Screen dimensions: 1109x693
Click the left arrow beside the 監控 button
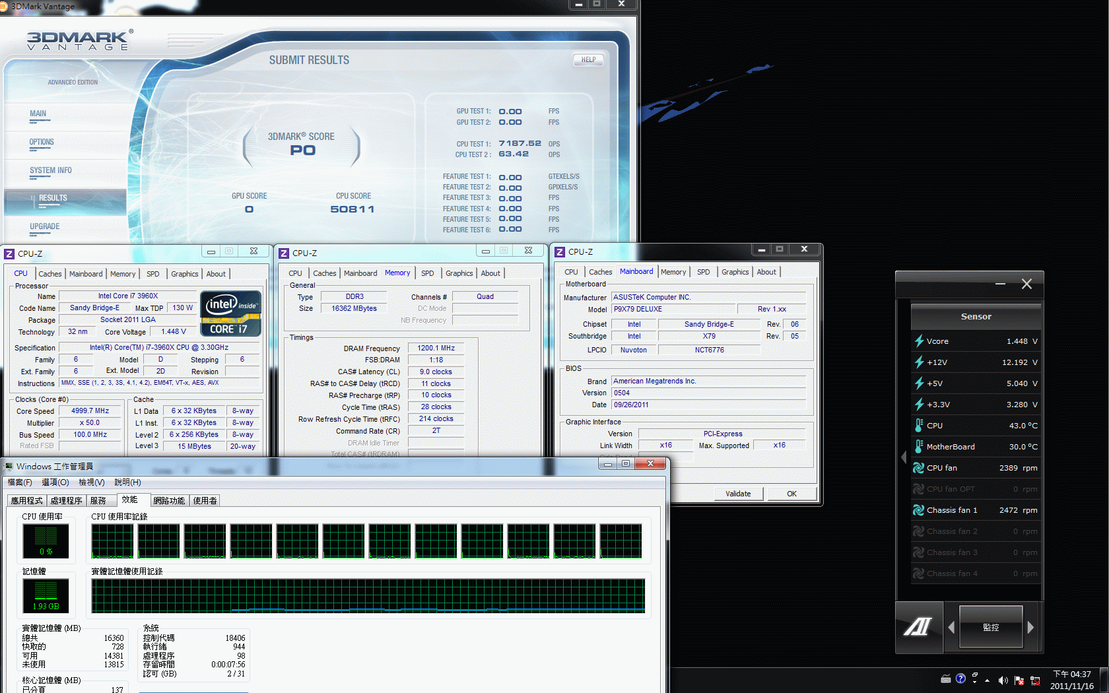(951, 627)
